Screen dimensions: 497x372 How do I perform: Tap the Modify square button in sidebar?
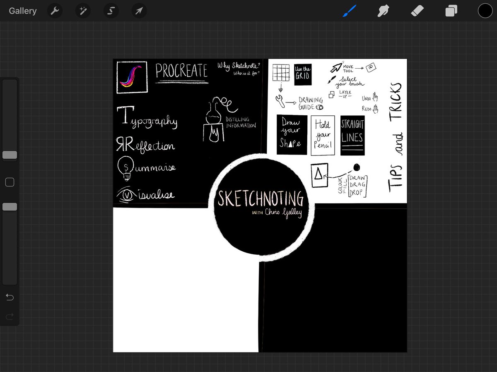[10, 182]
